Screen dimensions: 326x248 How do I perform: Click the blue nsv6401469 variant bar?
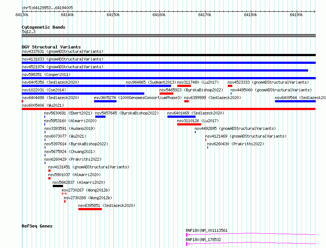click(x=182, y=117)
